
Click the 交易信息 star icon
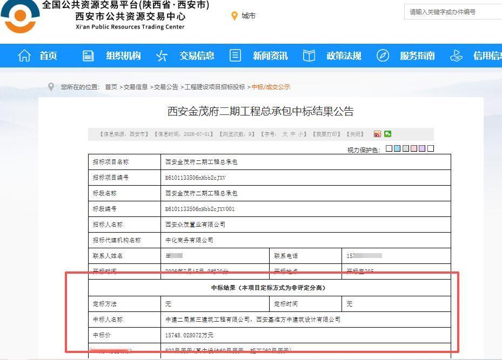click(x=162, y=56)
